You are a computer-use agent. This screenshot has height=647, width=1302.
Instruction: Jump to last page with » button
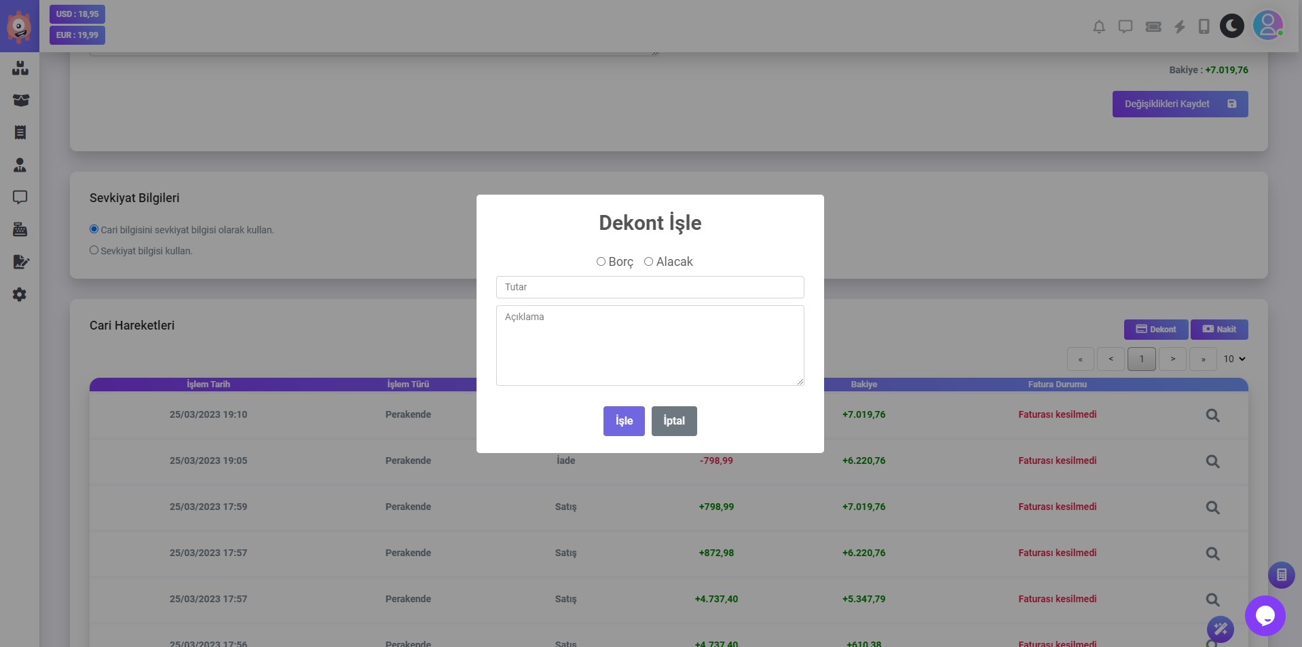pos(1203,359)
